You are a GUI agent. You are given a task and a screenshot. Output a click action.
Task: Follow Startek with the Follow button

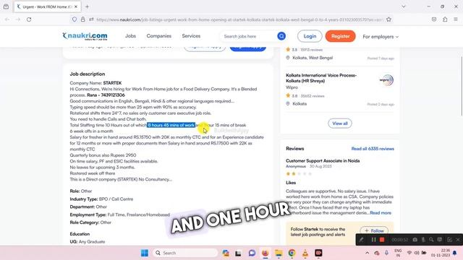tap(374, 230)
